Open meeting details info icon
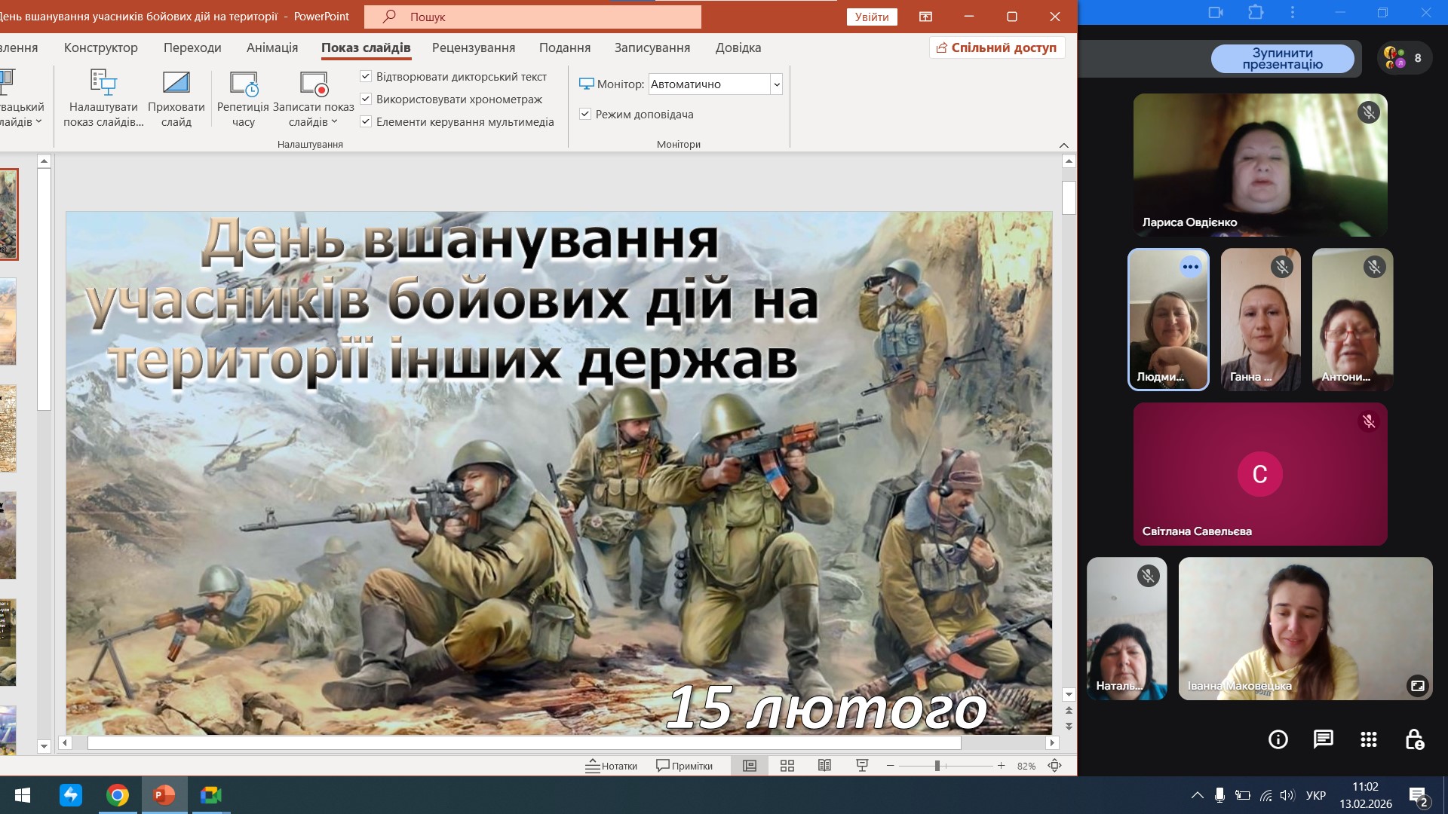The height and width of the screenshot is (814, 1448). pyautogui.click(x=1278, y=739)
